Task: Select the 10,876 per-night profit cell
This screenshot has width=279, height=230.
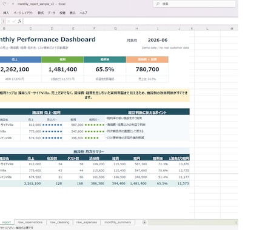Action: pos(179,164)
